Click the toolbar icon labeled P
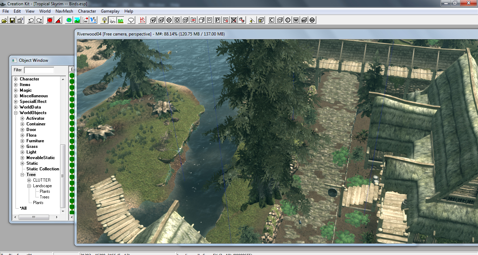Viewport: 478px width, 255px height. pyautogui.click(x=218, y=20)
